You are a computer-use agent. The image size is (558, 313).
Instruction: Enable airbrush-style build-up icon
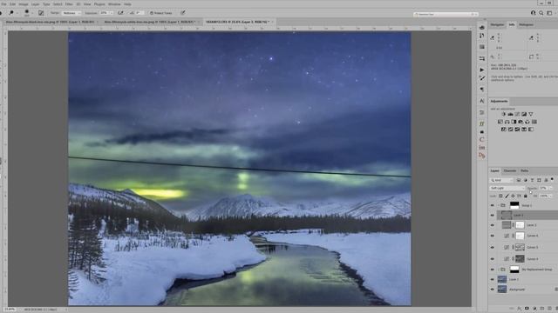pos(120,13)
